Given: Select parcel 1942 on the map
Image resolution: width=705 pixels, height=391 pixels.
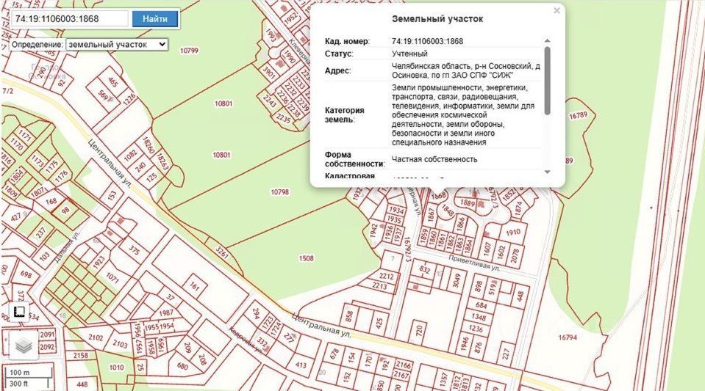Looking at the screenshot, I should pos(373,231).
